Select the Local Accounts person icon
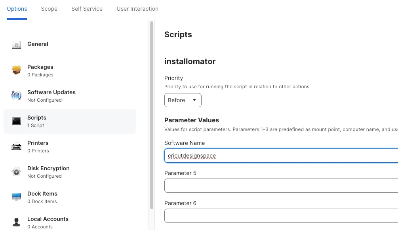 (17, 222)
